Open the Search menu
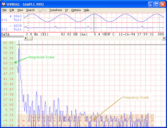The image size is (167, 128). (x=30, y=10)
